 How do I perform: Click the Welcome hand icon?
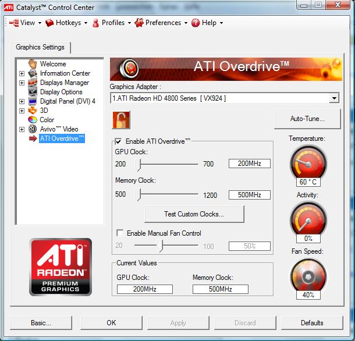click(x=33, y=63)
